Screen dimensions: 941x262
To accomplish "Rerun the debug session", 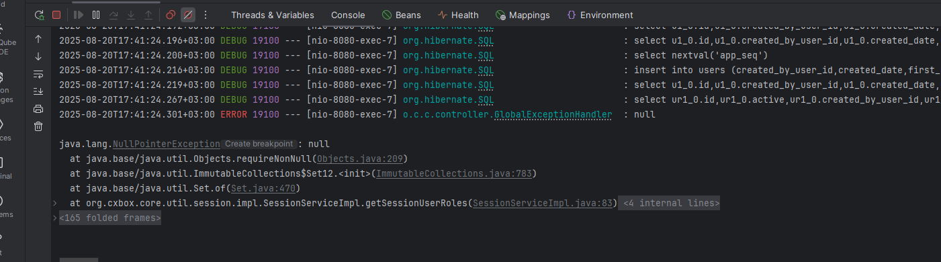I will (39, 14).
